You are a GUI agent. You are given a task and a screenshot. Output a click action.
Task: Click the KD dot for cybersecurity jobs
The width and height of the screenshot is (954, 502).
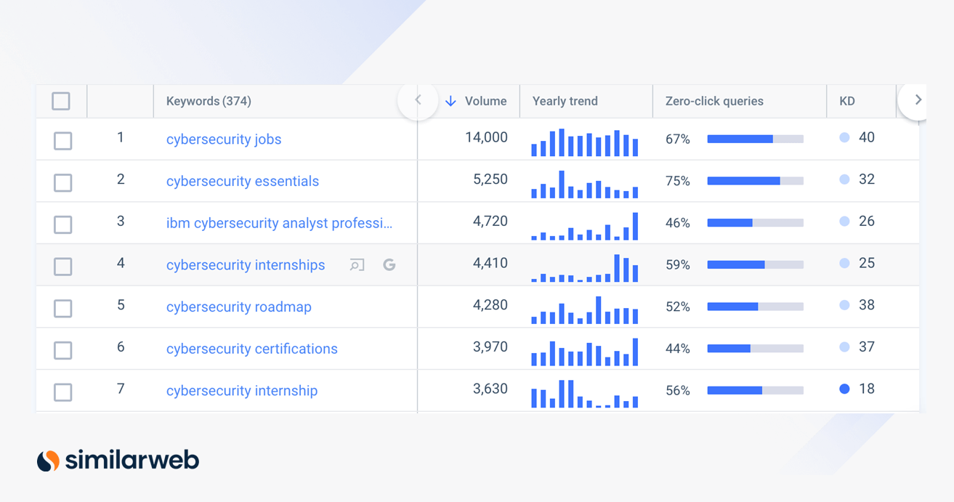tap(844, 137)
